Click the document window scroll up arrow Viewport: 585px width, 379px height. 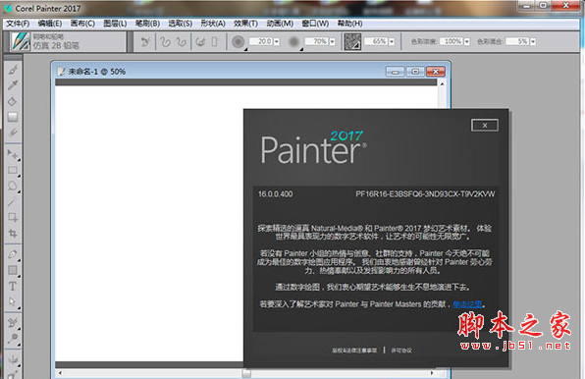442,83
